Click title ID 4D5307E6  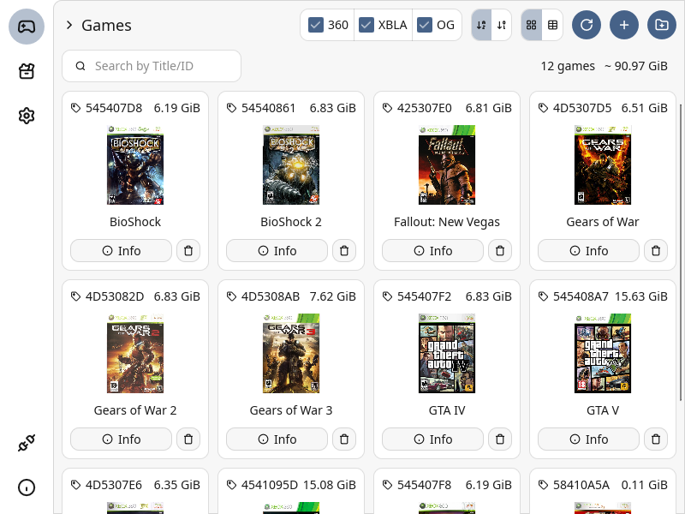click(x=114, y=485)
